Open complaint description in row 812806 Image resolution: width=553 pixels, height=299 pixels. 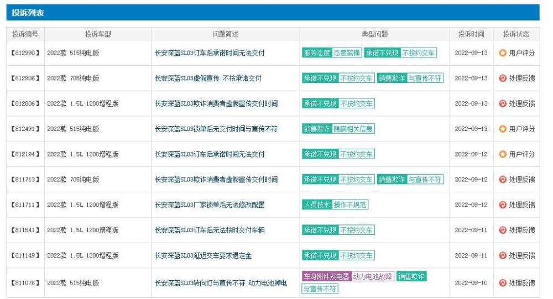tap(216, 104)
